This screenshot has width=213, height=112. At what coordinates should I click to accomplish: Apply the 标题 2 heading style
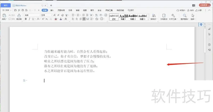click(x=133, y=17)
